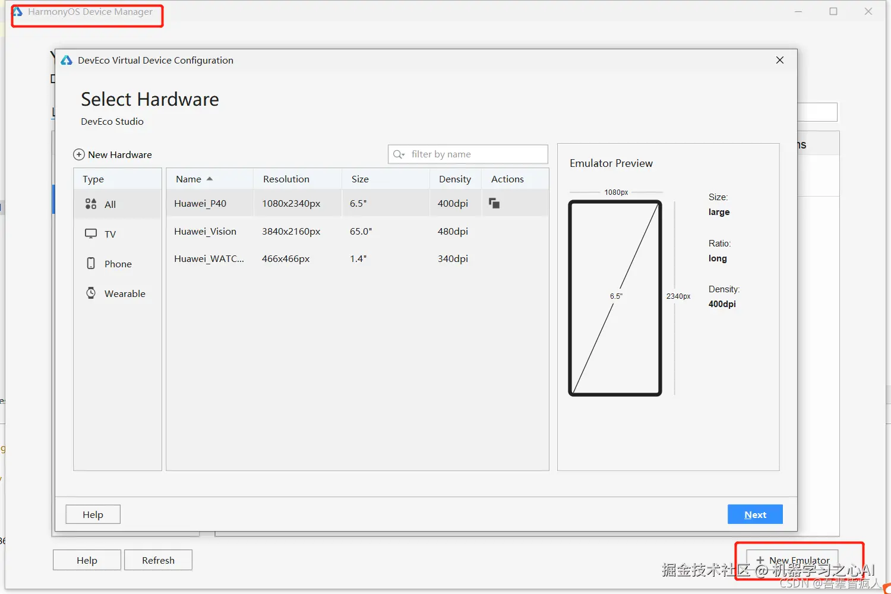891x594 pixels.
Task: Click the 480dpi density cell
Action: pyautogui.click(x=453, y=231)
